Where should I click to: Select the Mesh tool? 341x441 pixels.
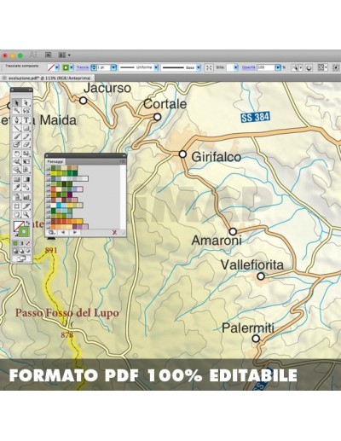click(17, 179)
